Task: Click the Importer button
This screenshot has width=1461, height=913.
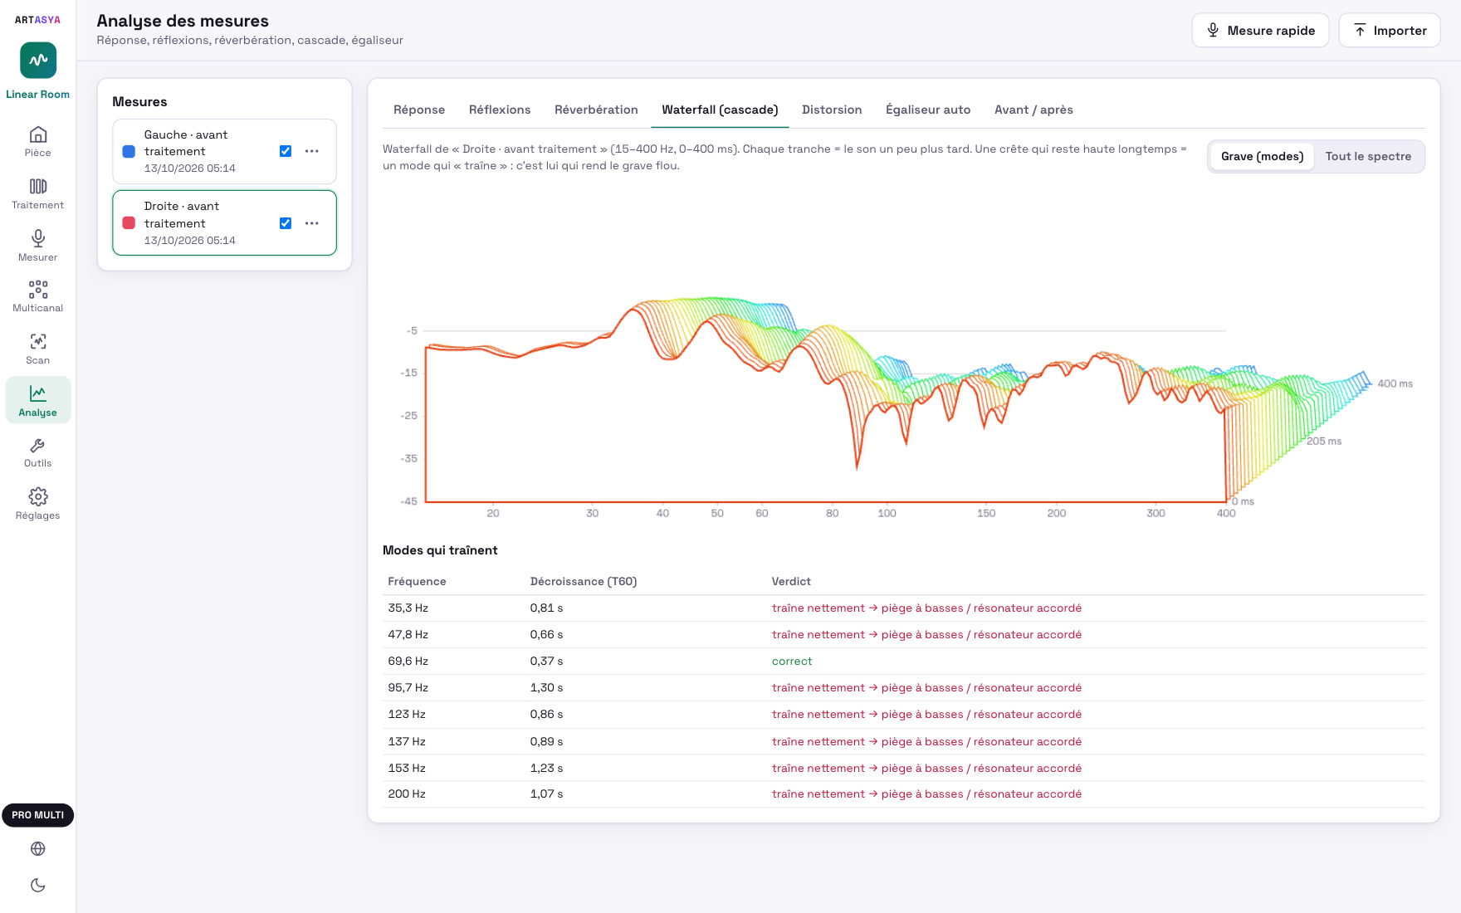Action: [x=1390, y=31]
